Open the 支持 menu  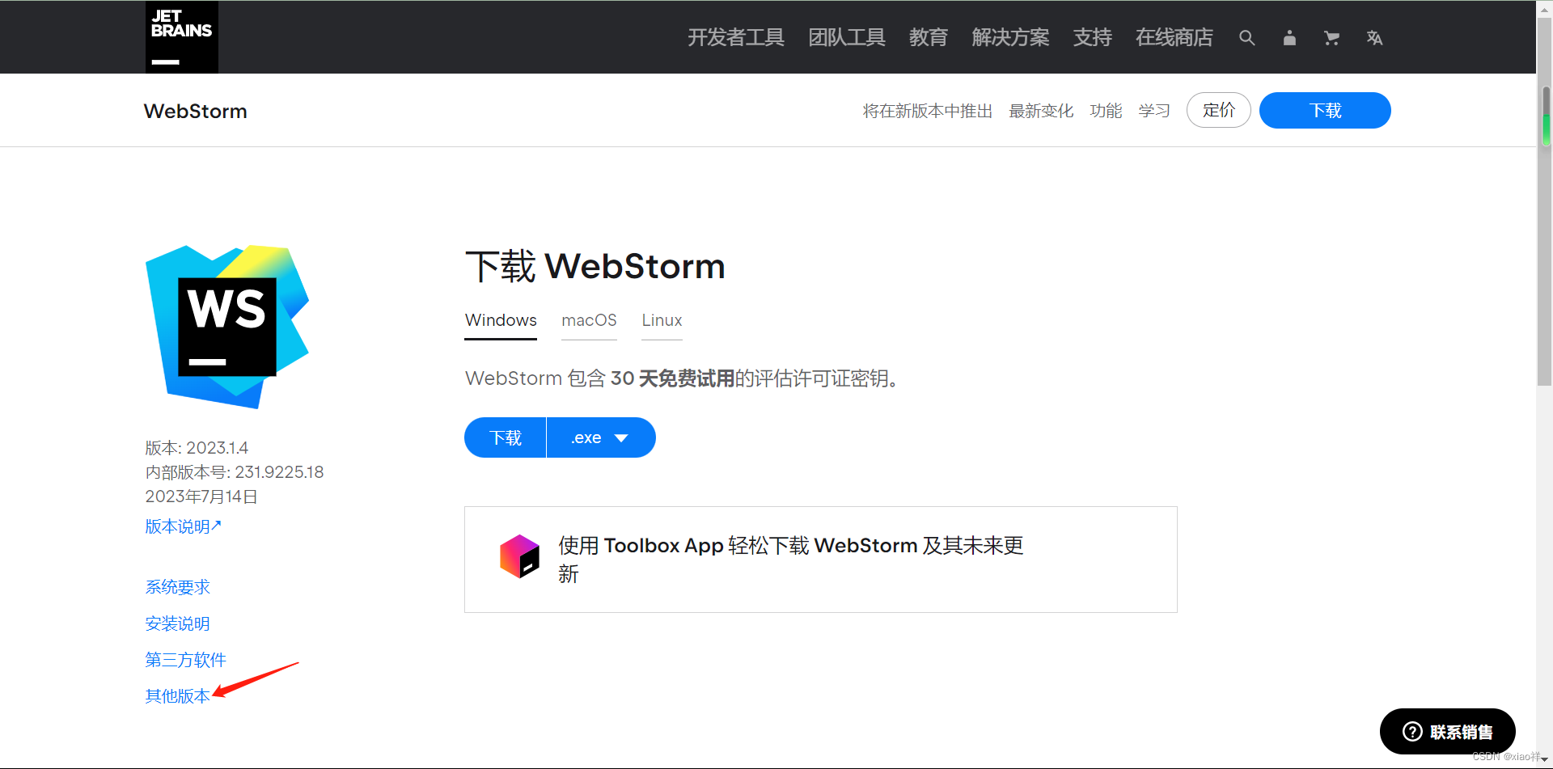click(1093, 38)
